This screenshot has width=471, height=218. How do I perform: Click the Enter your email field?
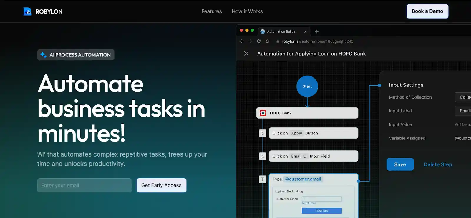click(84, 185)
